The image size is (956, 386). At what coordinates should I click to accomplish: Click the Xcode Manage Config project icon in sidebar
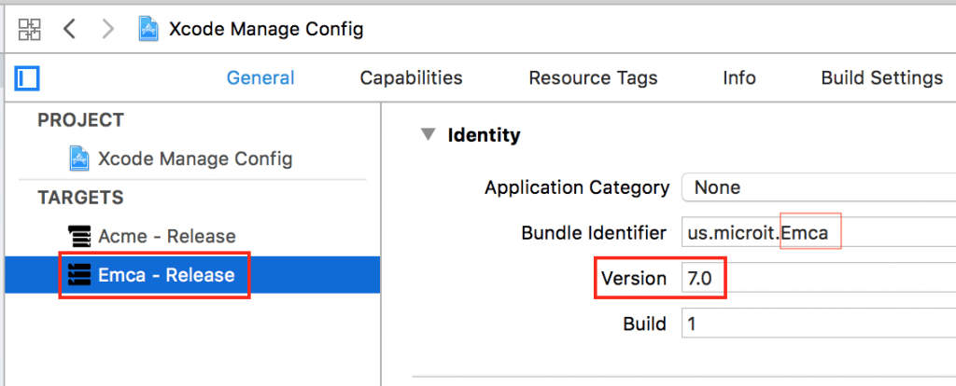80,159
